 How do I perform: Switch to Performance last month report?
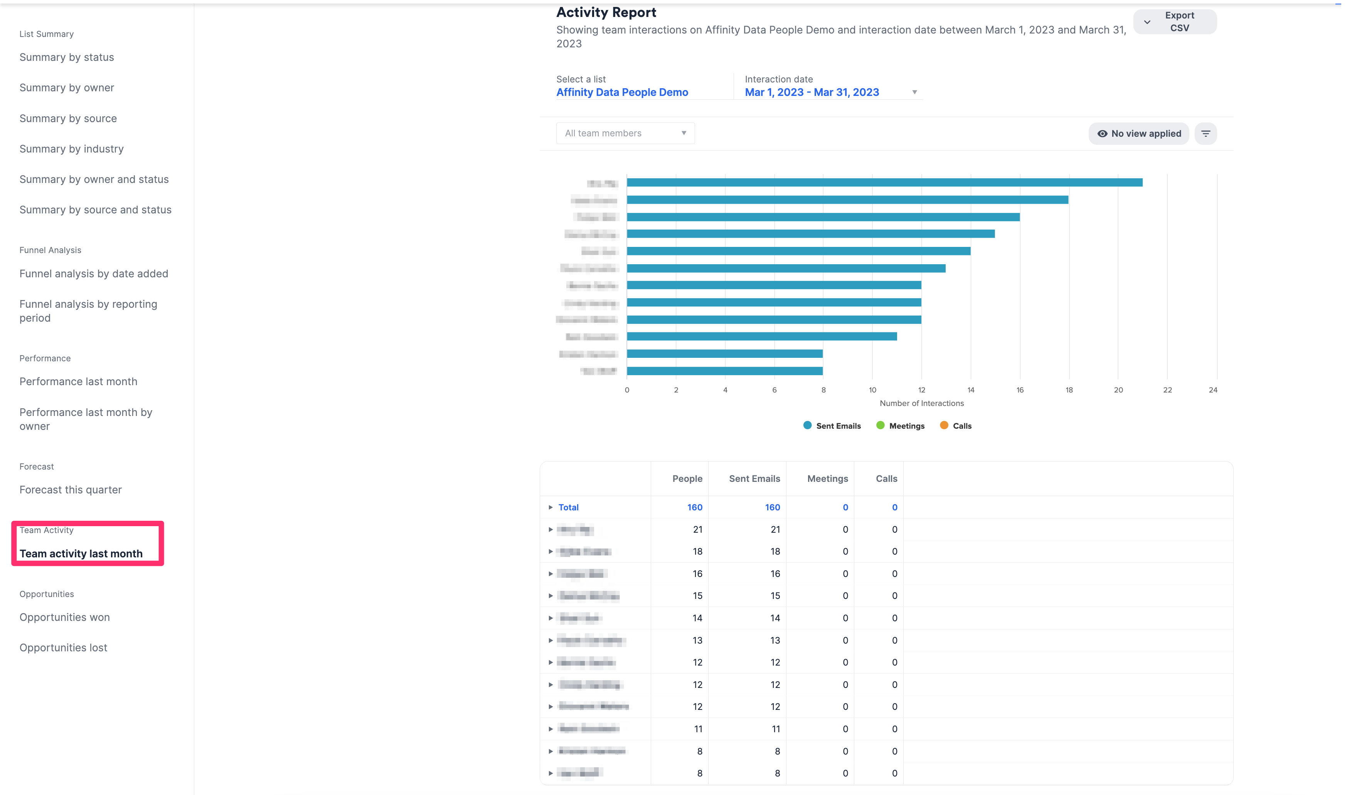pyautogui.click(x=78, y=381)
